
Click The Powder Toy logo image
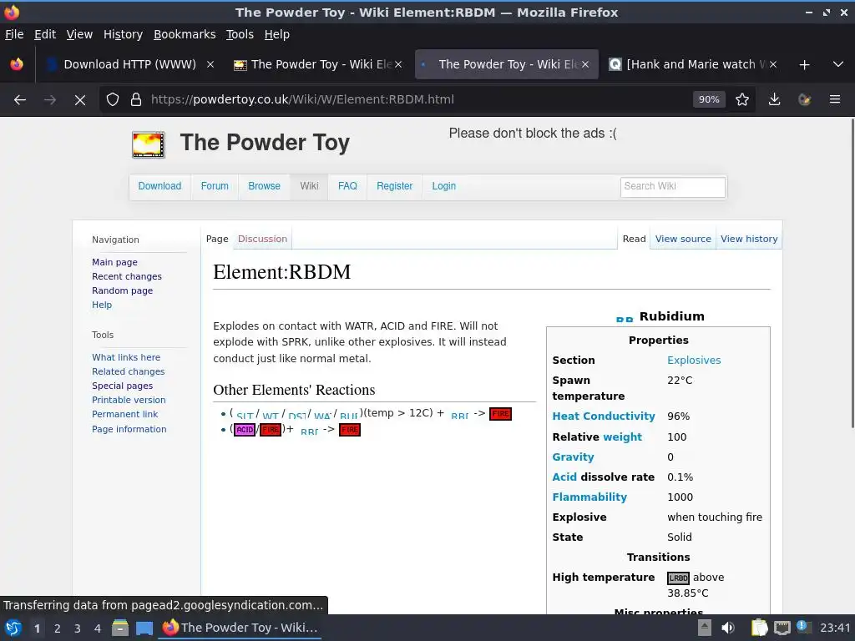[149, 145]
